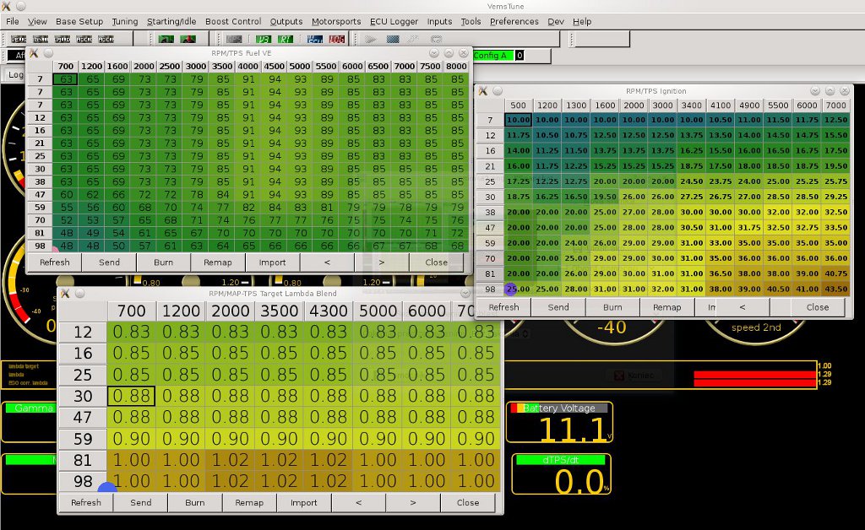Click the Gamma gauge label
865x530 pixels.
(x=30, y=408)
